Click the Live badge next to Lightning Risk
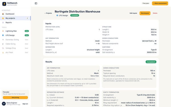This screenshot has height=107, width=171. pyautogui.click(x=27, y=31)
